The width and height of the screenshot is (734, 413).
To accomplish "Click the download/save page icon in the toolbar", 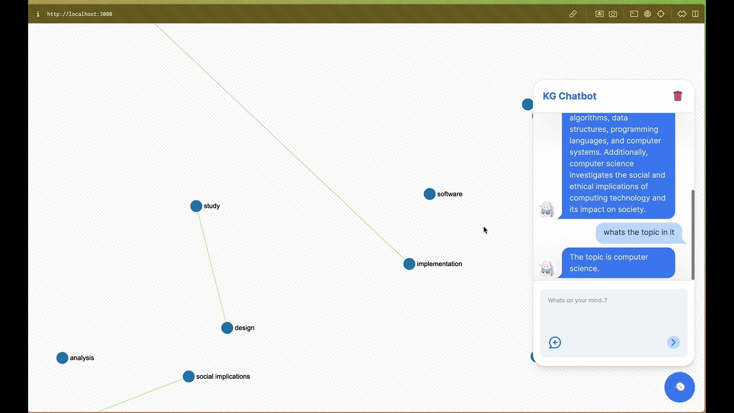I will tap(599, 14).
